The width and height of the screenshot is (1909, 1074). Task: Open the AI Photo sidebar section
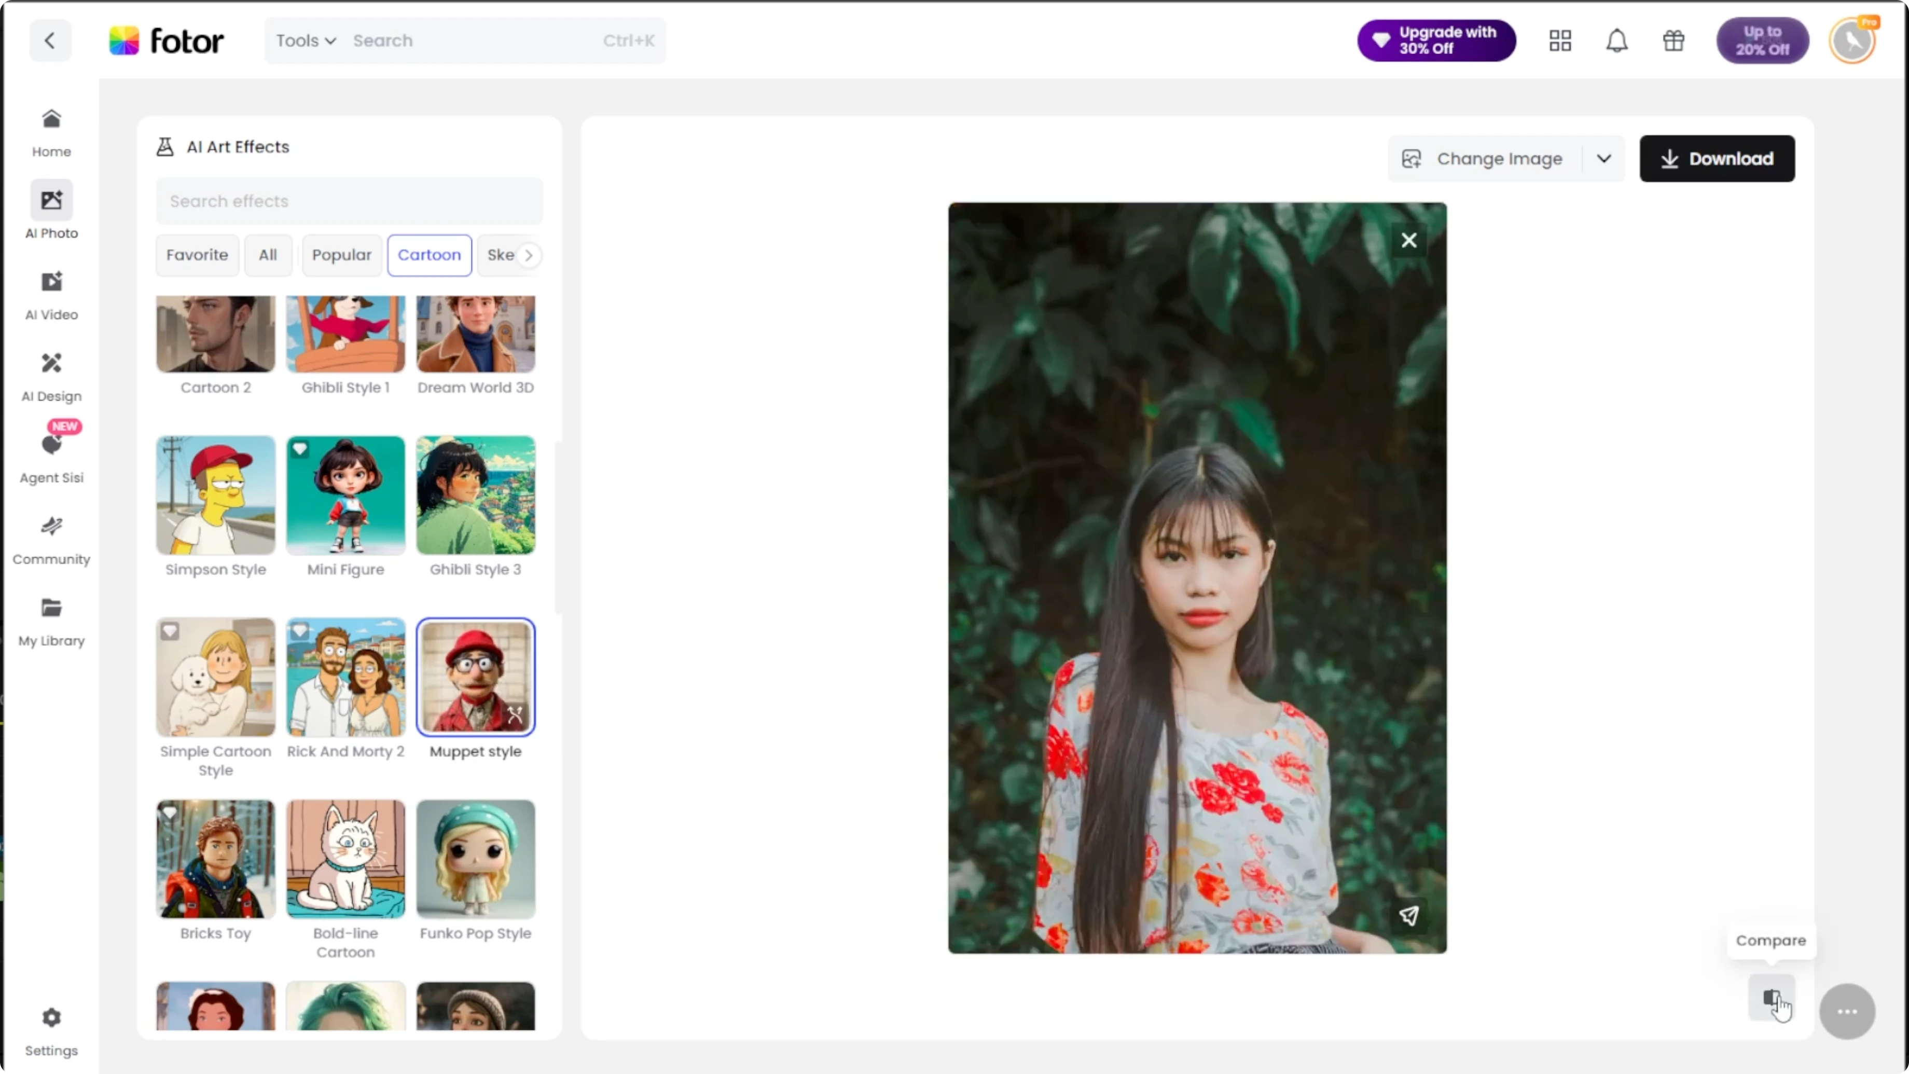point(51,211)
